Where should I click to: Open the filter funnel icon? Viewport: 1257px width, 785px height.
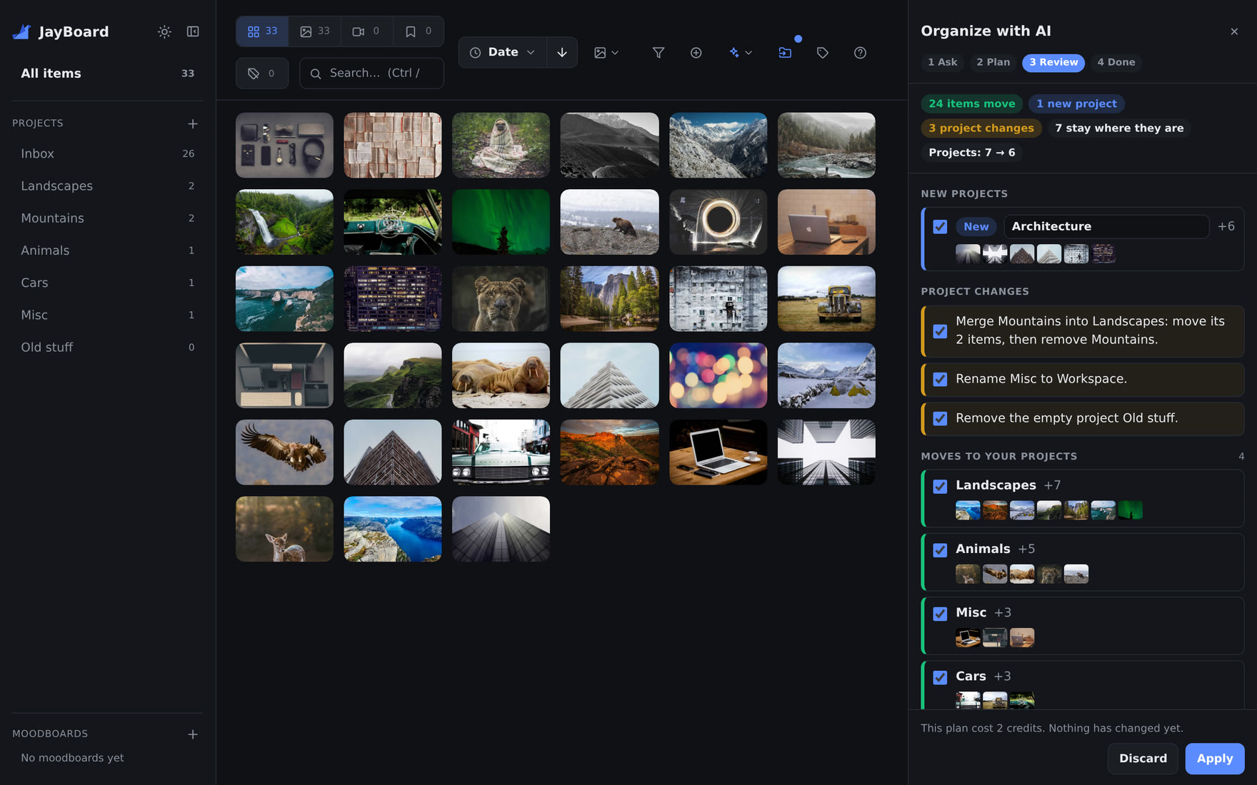pos(658,53)
